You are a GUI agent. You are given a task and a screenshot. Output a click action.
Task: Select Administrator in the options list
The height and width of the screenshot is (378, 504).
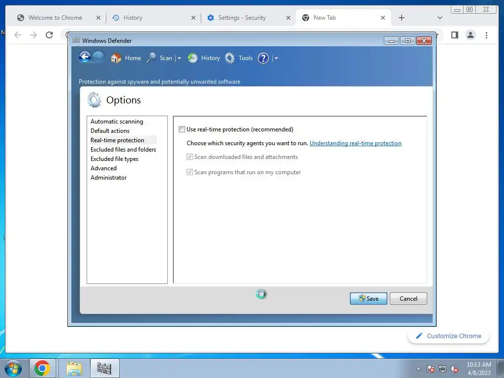[109, 177]
